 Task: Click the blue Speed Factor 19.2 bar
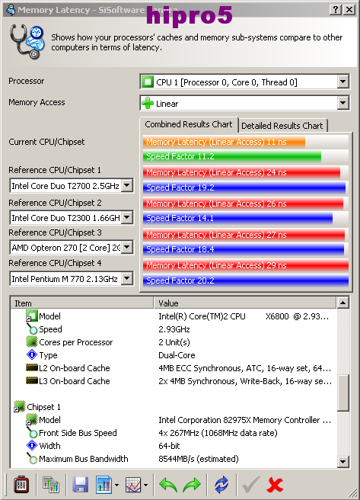pos(244,187)
